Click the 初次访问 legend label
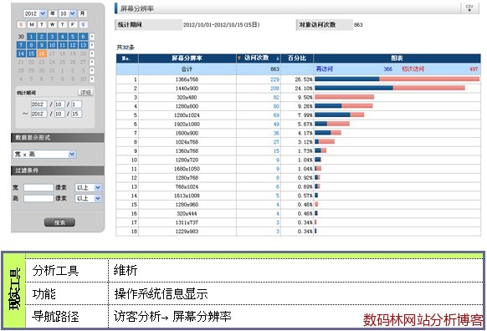 pyautogui.click(x=413, y=69)
